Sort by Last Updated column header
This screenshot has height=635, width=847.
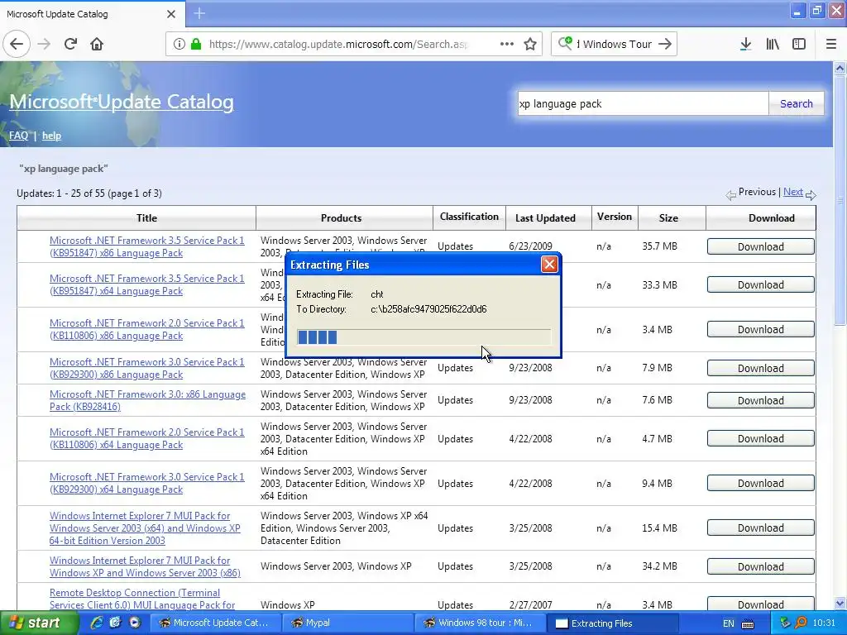[x=545, y=218]
